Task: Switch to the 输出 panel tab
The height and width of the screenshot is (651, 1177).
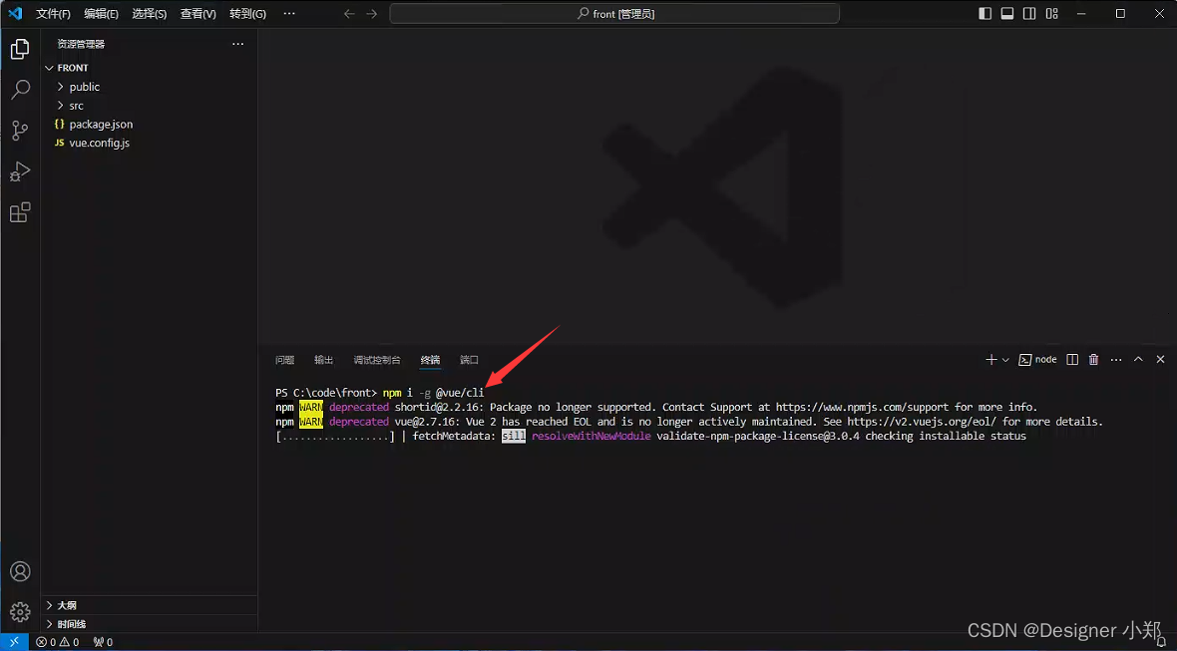Action: click(323, 360)
